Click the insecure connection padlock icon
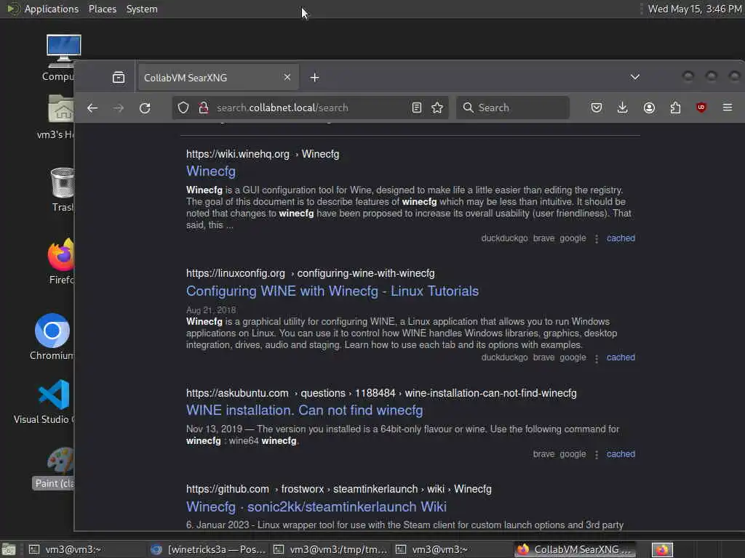This screenshot has width=745, height=558. pos(204,108)
